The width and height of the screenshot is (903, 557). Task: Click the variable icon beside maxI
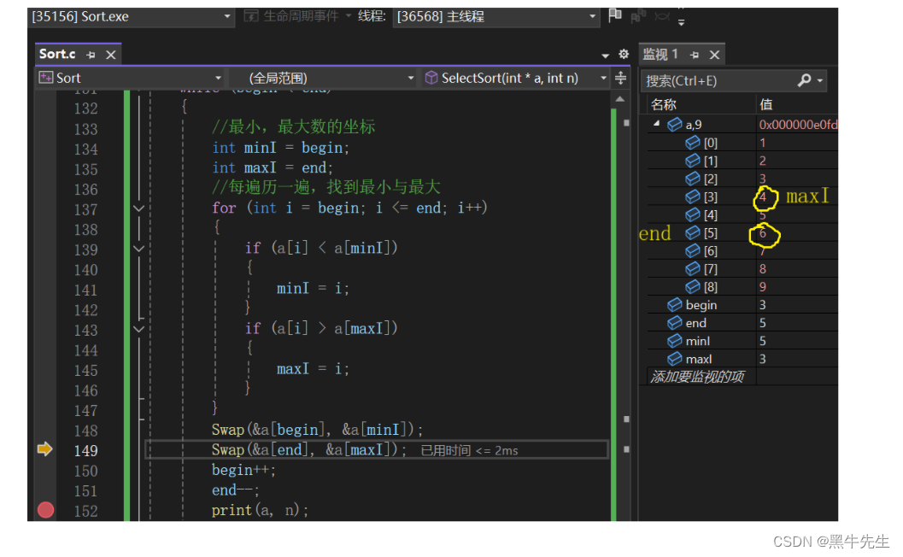(x=674, y=359)
